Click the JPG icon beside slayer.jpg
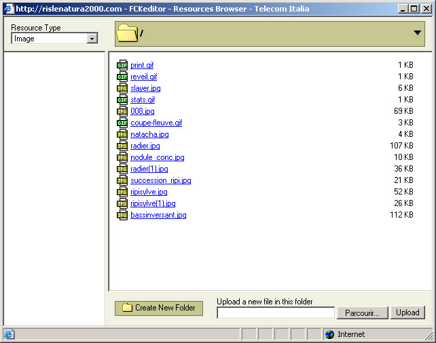The height and width of the screenshot is (343, 436). point(122,88)
